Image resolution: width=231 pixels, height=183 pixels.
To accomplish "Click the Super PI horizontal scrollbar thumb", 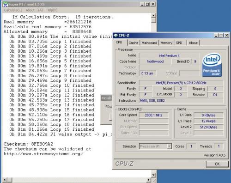I will pyautogui.click(x=10, y=180).
